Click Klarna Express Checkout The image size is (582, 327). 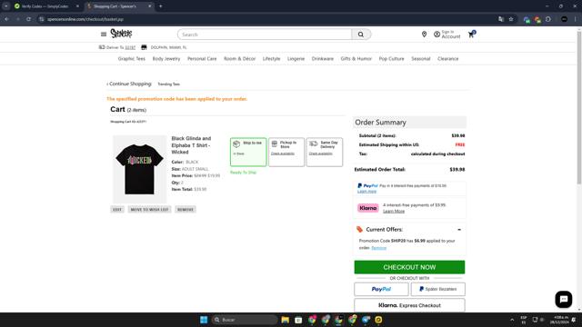409,305
